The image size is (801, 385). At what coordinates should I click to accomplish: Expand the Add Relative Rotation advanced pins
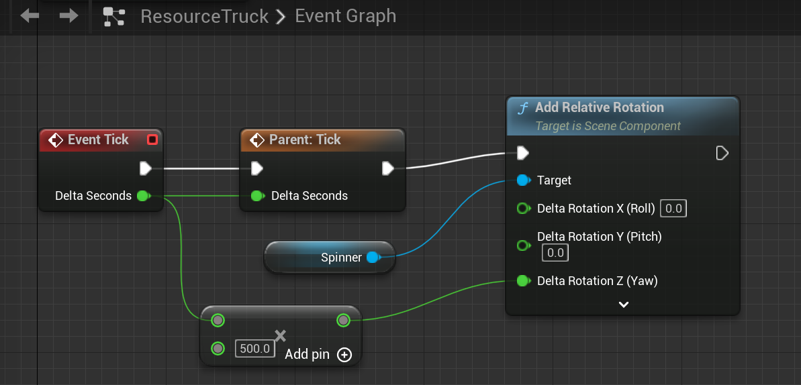coord(623,305)
